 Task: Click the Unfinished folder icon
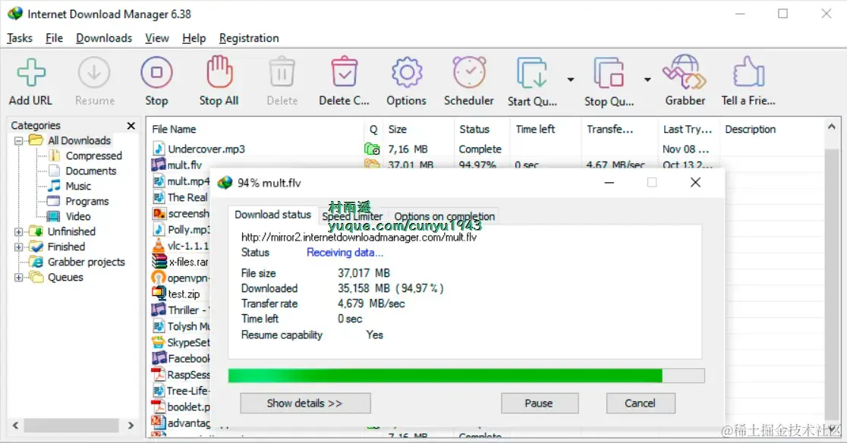point(36,231)
